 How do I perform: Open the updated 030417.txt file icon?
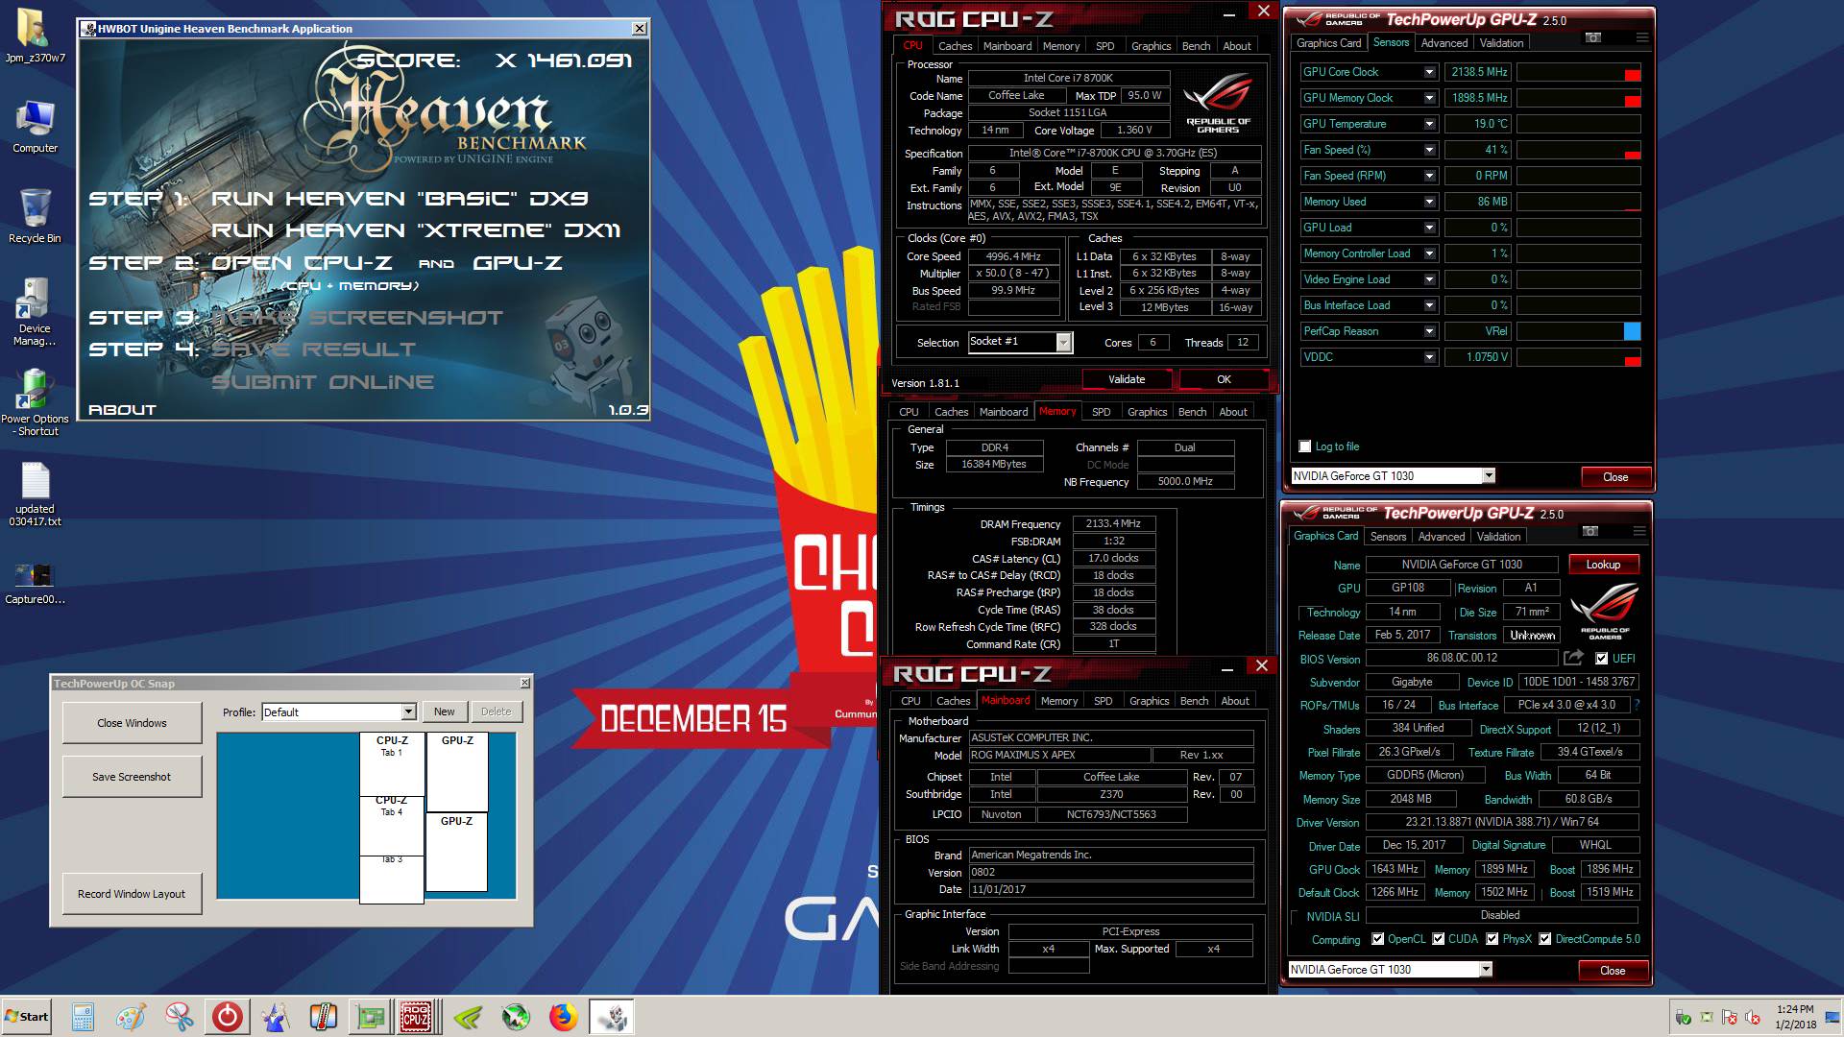coord(35,494)
